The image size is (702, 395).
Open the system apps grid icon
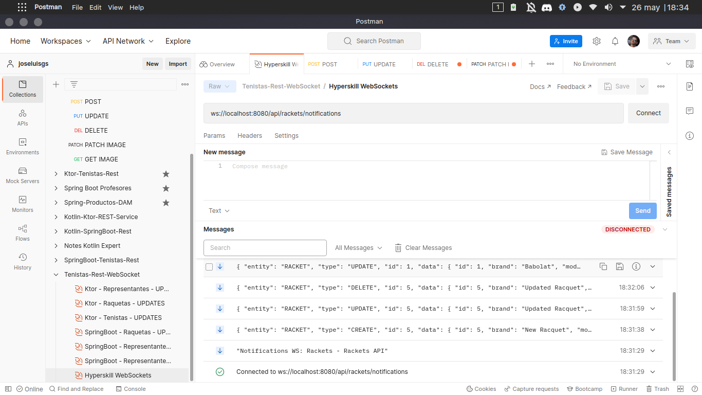coord(22,7)
